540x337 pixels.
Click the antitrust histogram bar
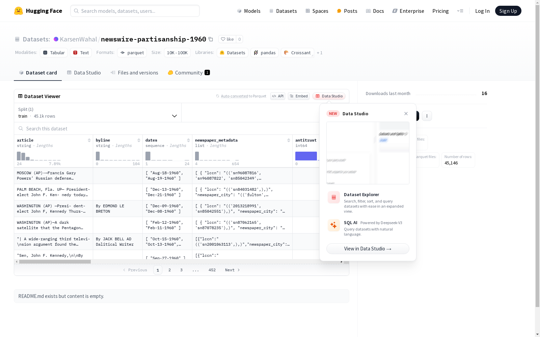pyautogui.click(x=306, y=156)
